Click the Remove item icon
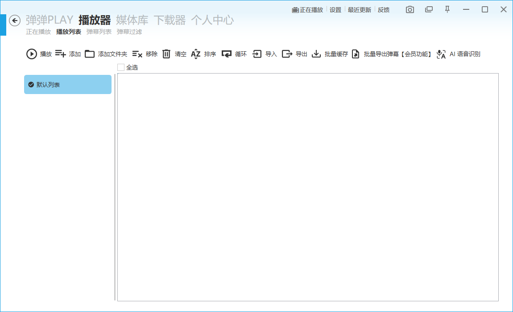 [137, 54]
